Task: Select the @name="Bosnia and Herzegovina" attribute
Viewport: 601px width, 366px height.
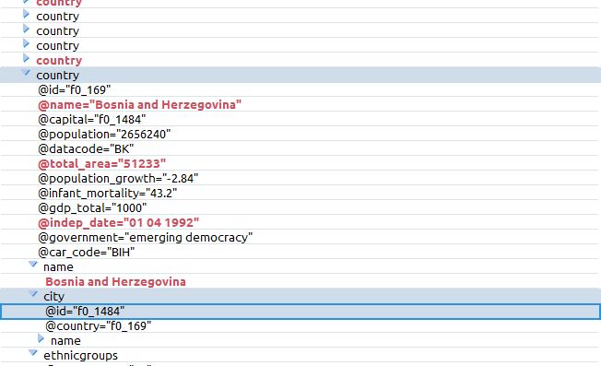Action: coord(139,104)
